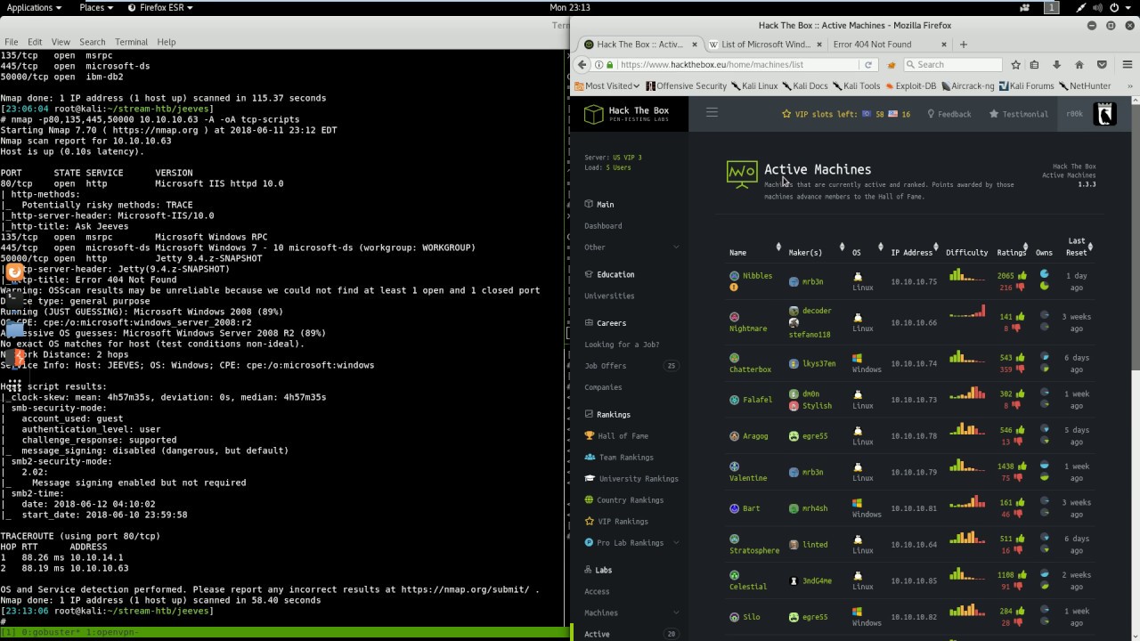Click the Nibbles machine avatar icon

tap(735, 276)
